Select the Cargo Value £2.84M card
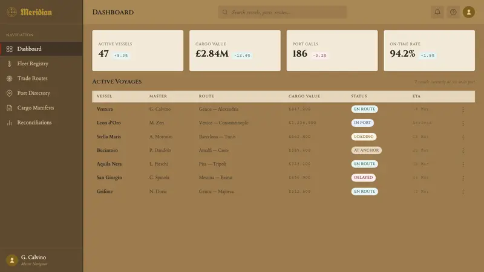 click(x=235, y=51)
